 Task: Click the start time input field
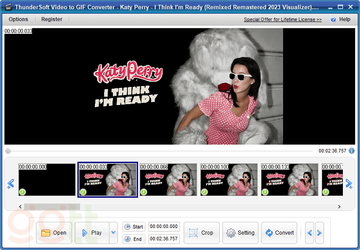[163, 227]
